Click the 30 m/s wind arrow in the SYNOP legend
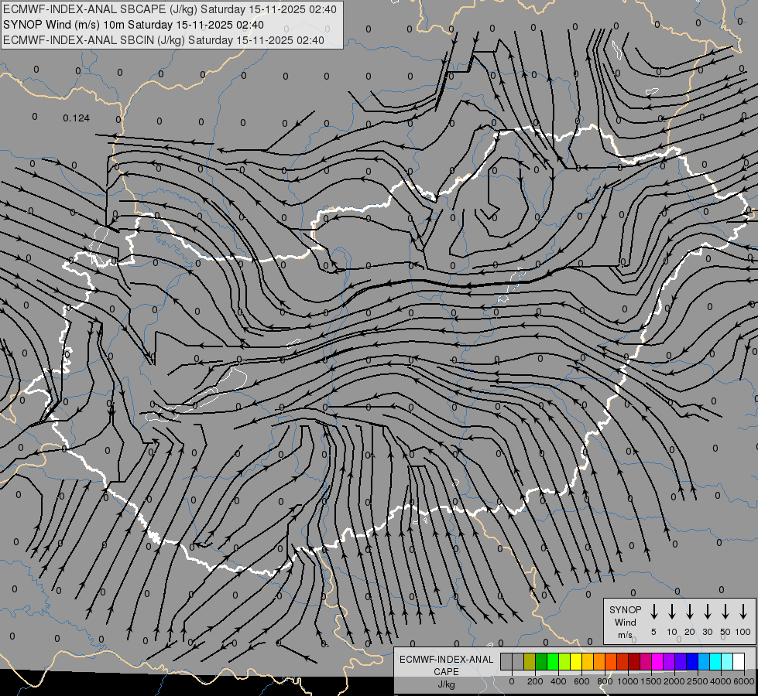The width and height of the screenshot is (758, 696). coord(707,612)
